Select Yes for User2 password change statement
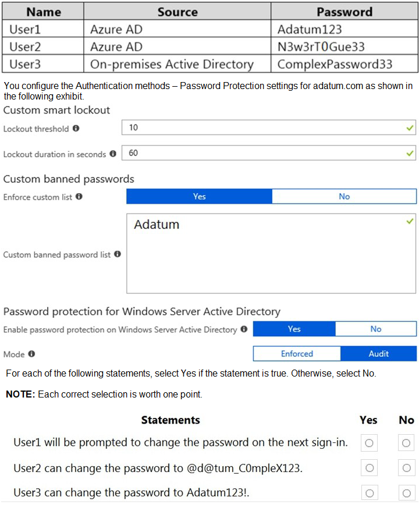This screenshot has height=511, width=419. click(x=370, y=468)
